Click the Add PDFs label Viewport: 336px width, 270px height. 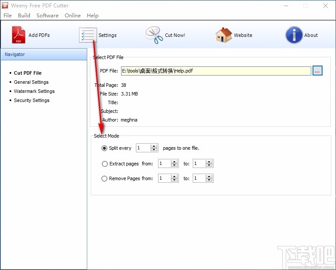(x=39, y=35)
